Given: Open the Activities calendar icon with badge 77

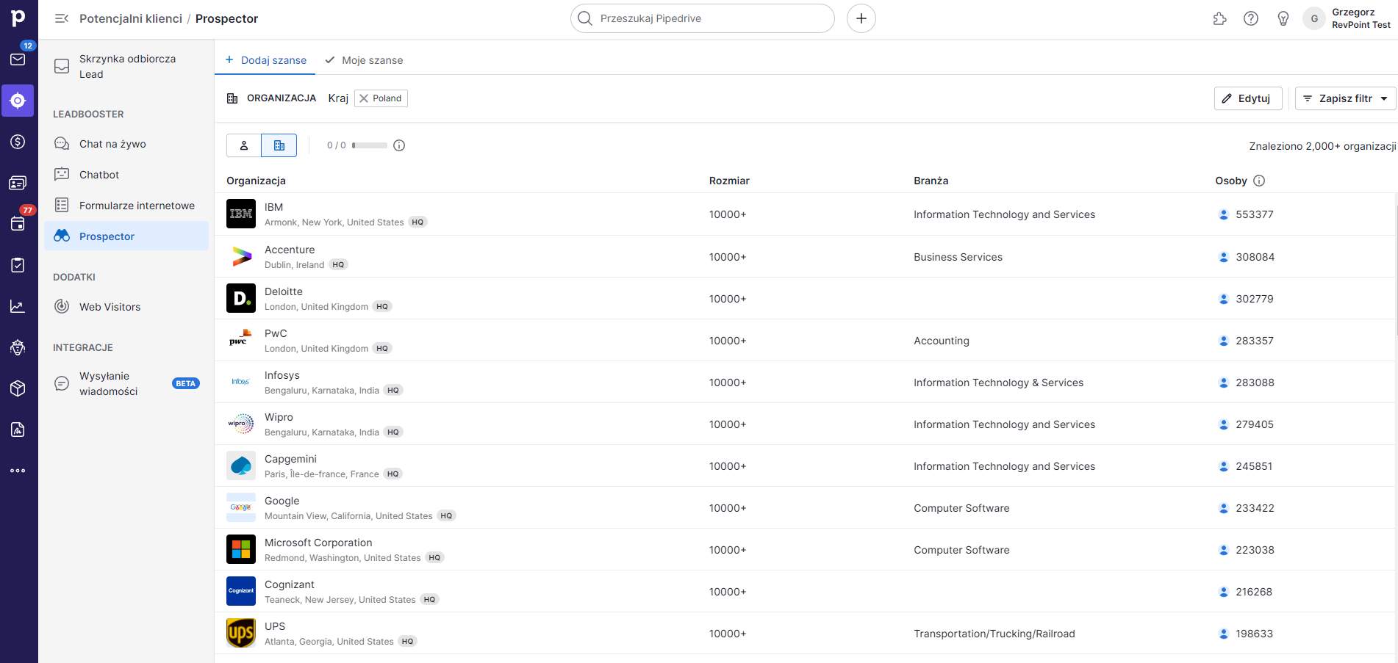Looking at the screenshot, I should [18, 224].
